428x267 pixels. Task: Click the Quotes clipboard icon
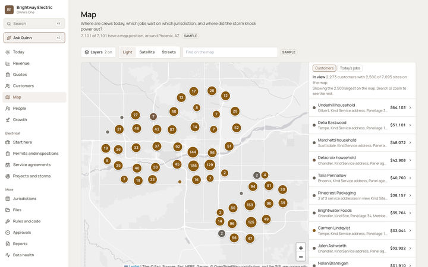(8, 75)
